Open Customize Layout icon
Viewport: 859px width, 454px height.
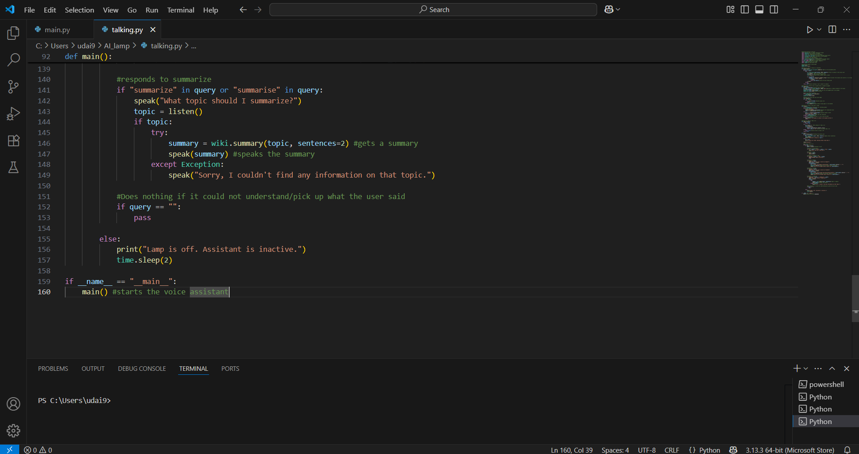(731, 9)
